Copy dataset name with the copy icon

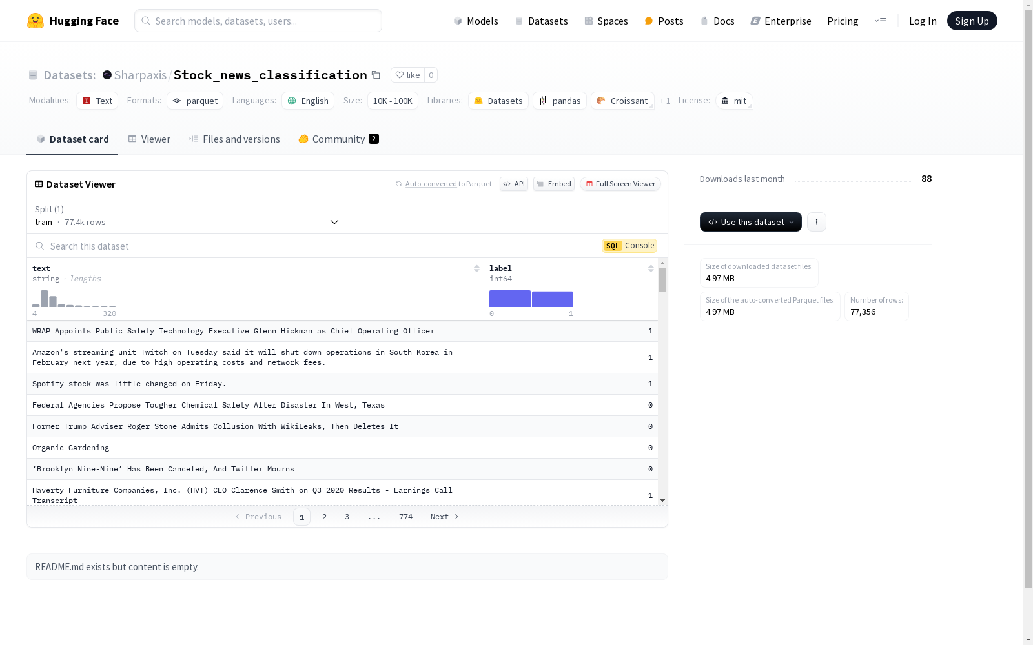[x=376, y=75]
